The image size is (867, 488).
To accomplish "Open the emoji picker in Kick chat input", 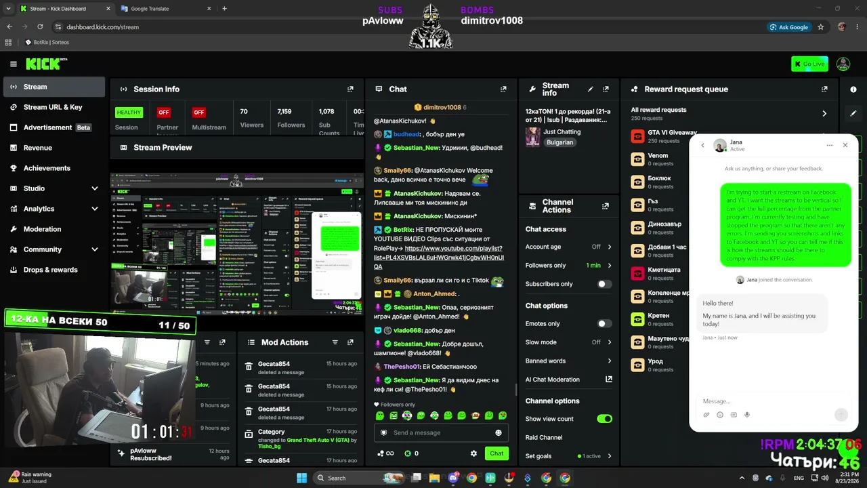I will (x=499, y=433).
